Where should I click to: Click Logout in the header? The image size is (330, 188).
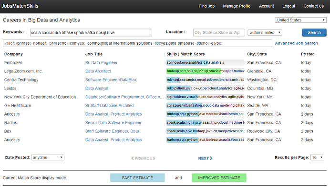click(x=289, y=6)
